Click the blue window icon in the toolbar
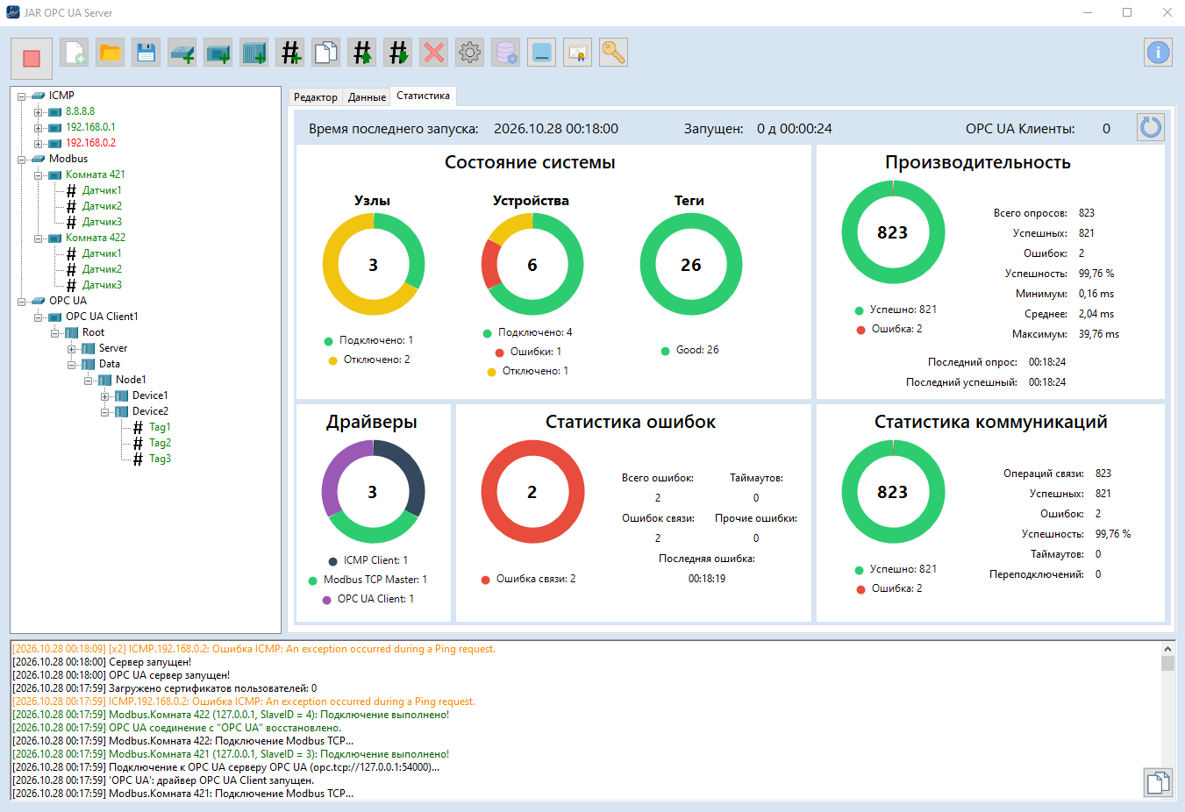Viewport: 1185px width, 812px height. (542, 53)
